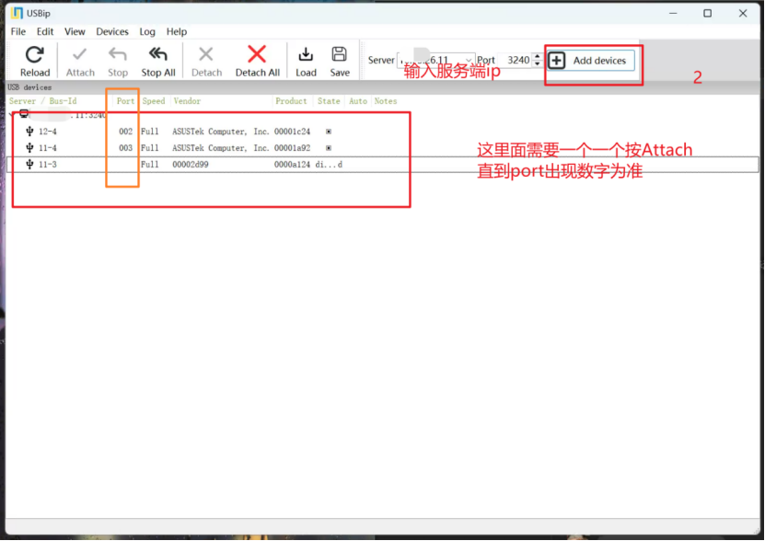
Task: Click the Load icon in toolbar
Action: pos(306,61)
